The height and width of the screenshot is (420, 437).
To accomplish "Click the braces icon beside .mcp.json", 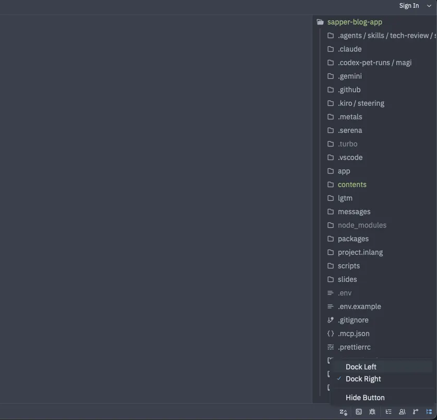I will (331, 333).
